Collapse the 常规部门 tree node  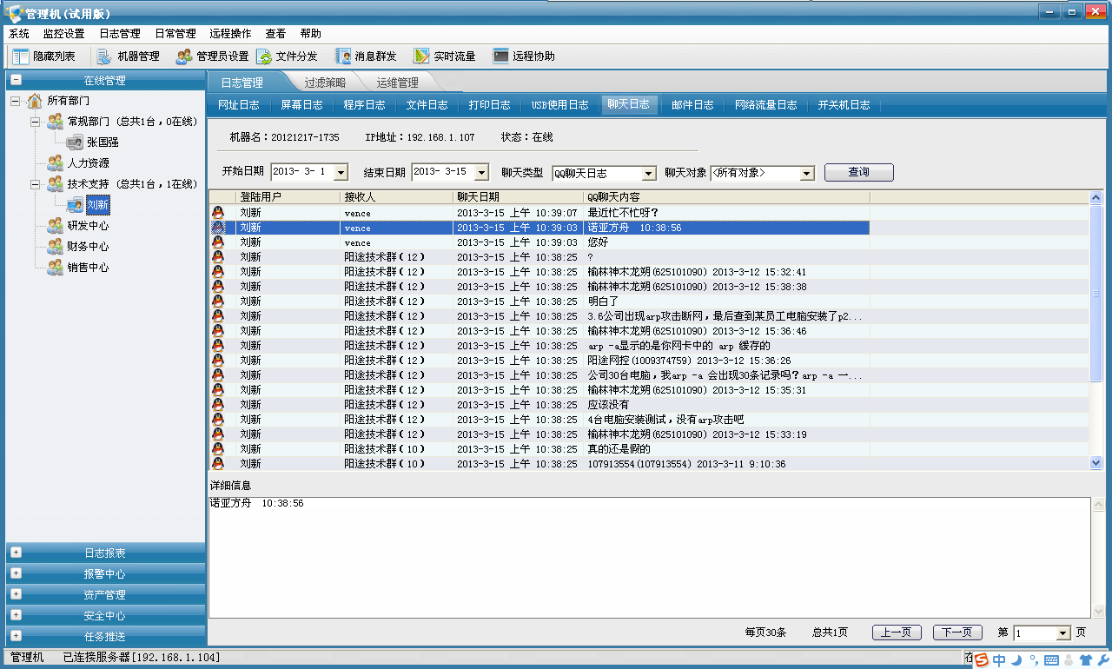[36, 122]
